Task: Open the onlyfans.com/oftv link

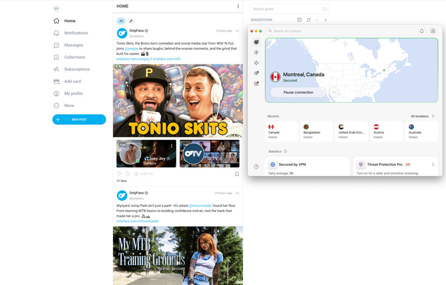Action: [167, 59]
